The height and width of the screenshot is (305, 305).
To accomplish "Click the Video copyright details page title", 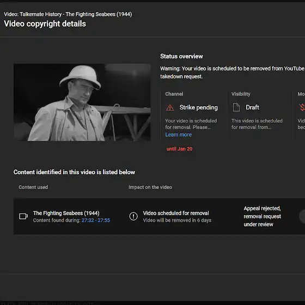I will click(x=45, y=24).
